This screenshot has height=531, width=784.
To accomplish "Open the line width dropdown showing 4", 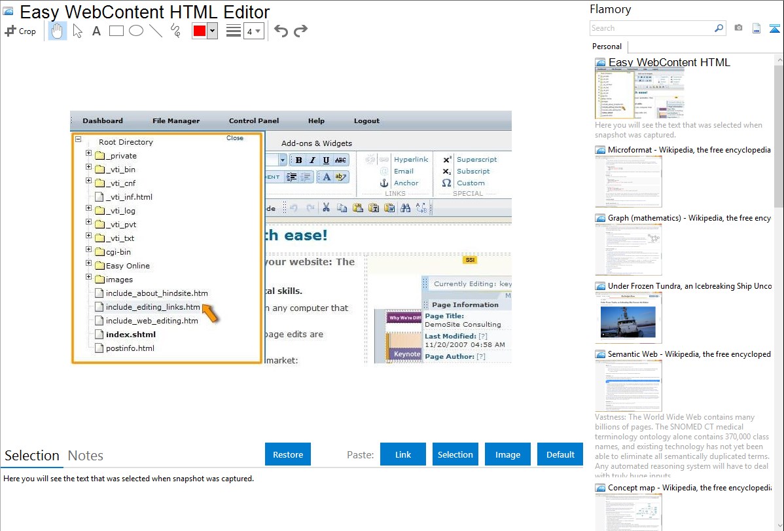I will 253,31.
